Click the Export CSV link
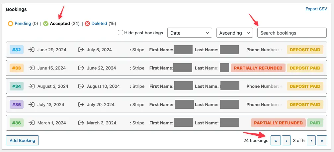 click(x=316, y=9)
